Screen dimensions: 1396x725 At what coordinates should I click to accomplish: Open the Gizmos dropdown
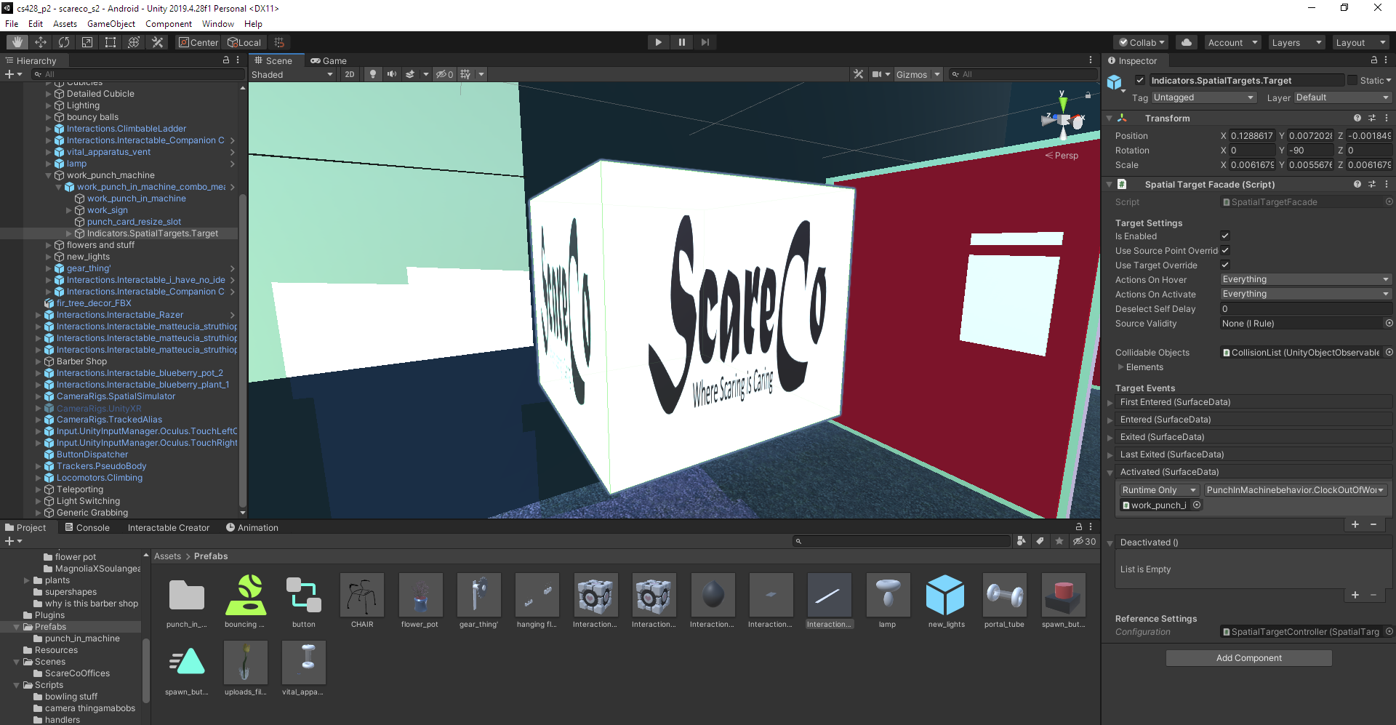[918, 74]
